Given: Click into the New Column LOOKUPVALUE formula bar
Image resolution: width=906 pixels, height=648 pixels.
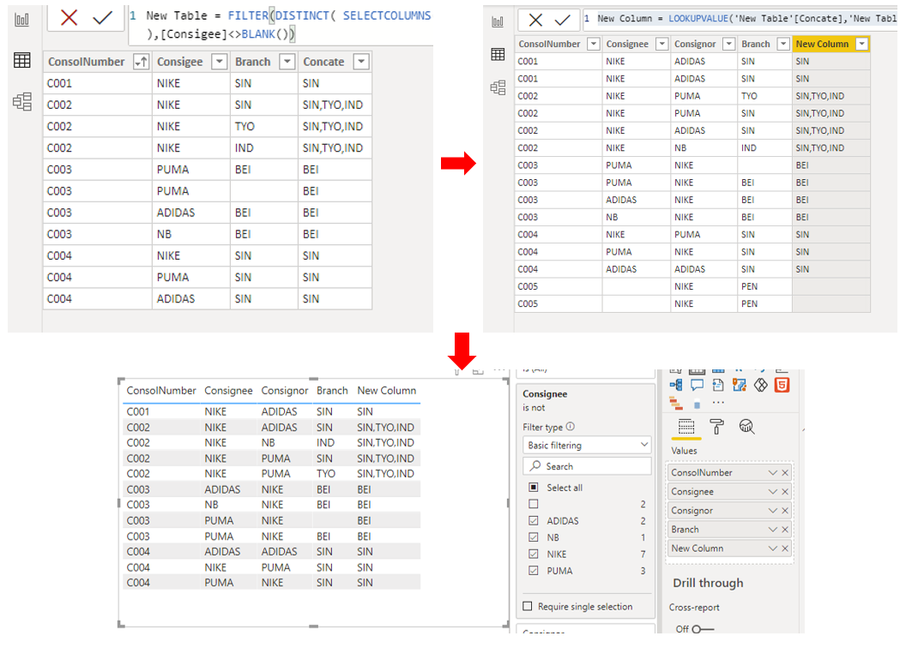Looking at the screenshot, I should pos(740,19).
